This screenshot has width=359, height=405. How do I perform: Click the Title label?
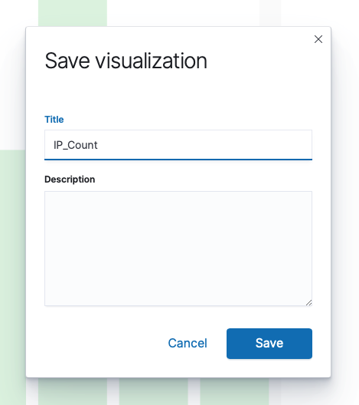coord(54,120)
